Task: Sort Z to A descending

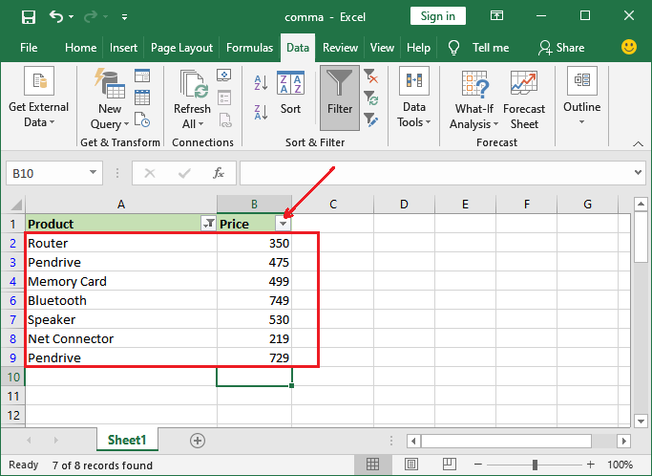Action: click(261, 113)
